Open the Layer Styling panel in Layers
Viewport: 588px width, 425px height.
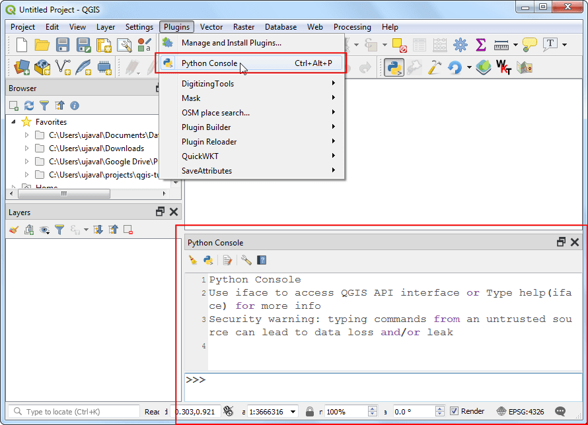pos(15,230)
